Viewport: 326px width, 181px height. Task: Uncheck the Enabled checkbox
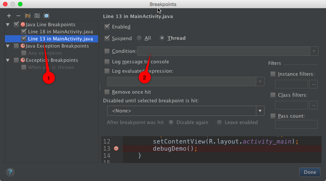pos(108,27)
